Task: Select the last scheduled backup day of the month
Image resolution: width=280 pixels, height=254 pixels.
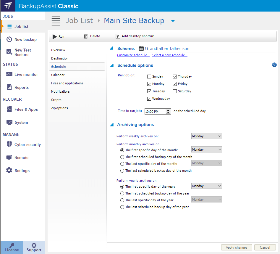Action: point(122,171)
